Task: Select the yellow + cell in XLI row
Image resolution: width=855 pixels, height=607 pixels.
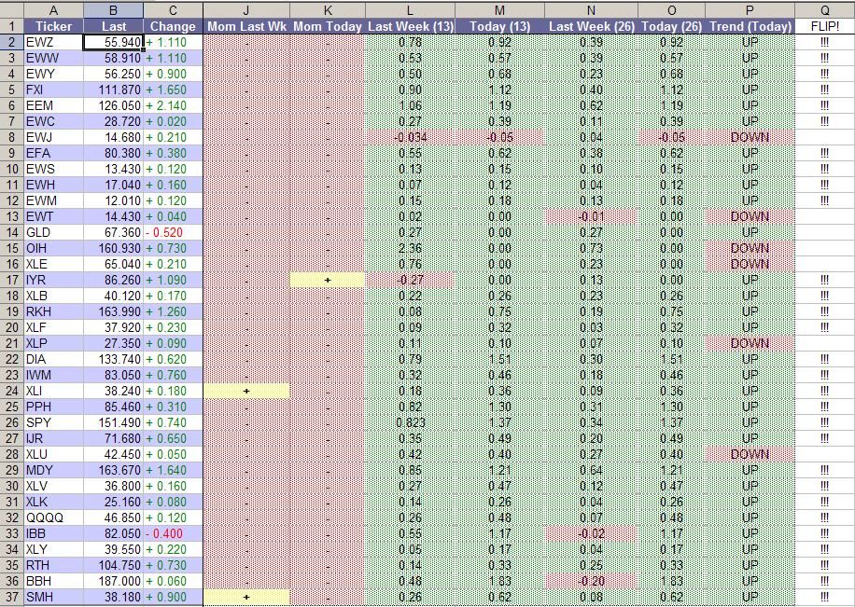Action: click(246, 391)
